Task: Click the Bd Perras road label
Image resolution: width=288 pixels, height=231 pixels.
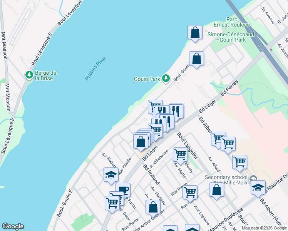Action: 229,88
